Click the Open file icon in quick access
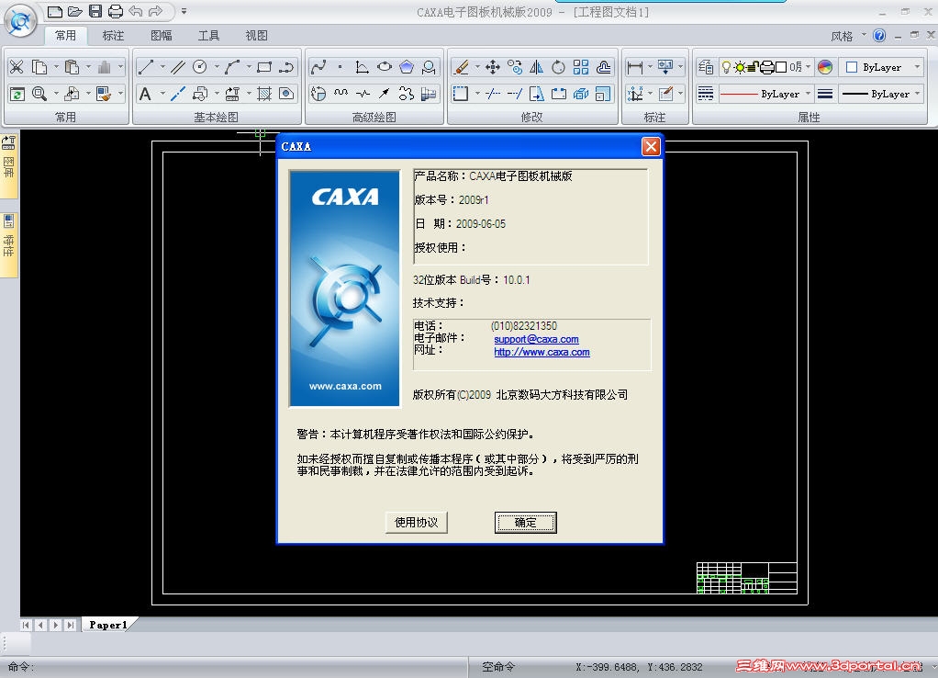The width and height of the screenshot is (938, 678). coord(74,11)
